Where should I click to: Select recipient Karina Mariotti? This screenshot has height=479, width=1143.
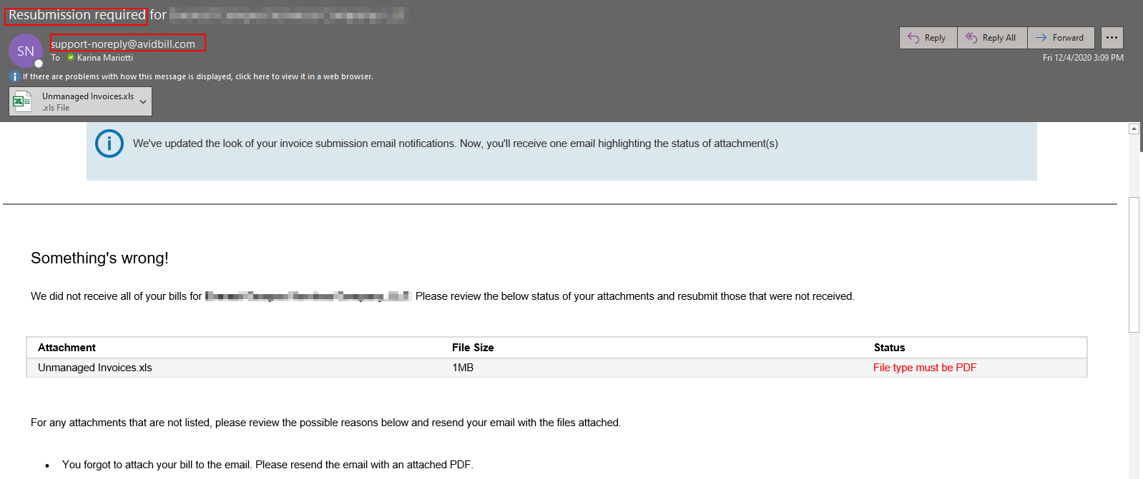(105, 58)
